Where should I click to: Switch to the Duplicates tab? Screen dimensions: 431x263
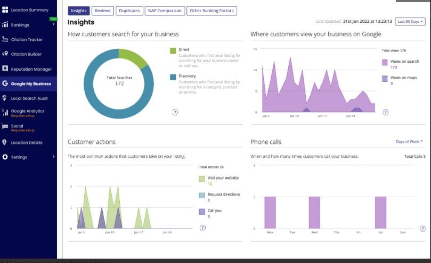129,11
